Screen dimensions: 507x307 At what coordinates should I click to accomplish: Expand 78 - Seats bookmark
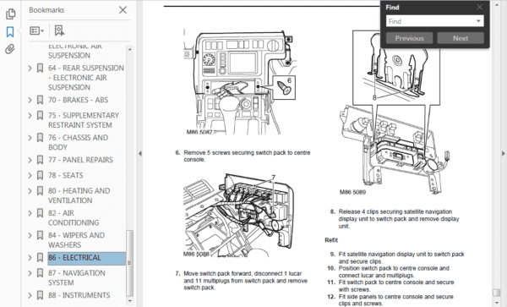pyautogui.click(x=30, y=175)
